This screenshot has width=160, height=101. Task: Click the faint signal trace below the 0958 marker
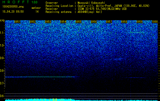coord(135,78)
